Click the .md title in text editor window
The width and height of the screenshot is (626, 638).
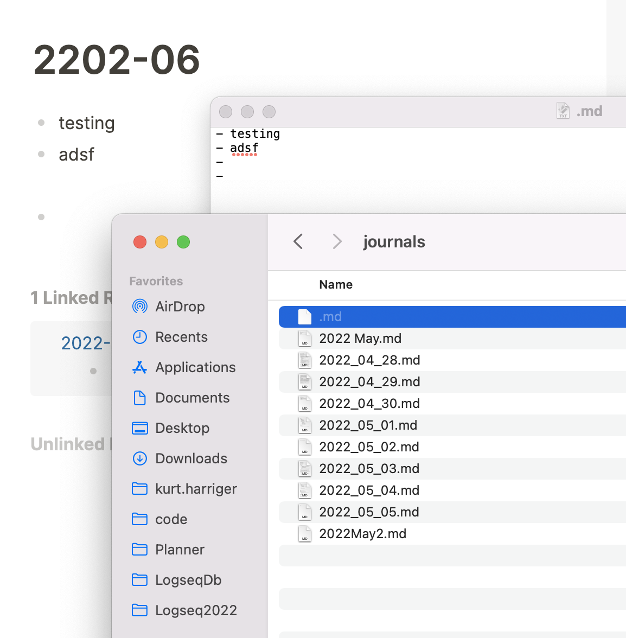click(x=590, y=111)
